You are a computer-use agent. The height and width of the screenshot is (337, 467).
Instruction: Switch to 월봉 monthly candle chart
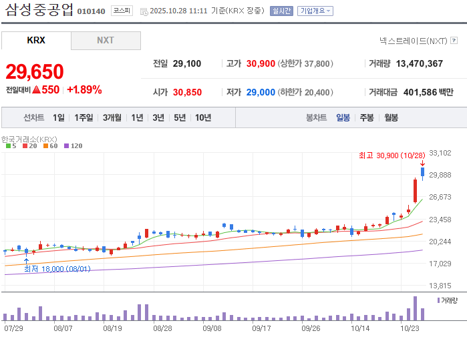tap(391, 118)
